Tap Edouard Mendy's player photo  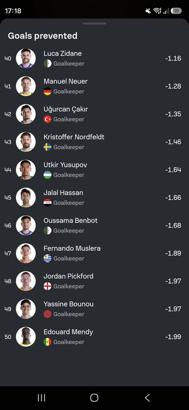[26, 337]
